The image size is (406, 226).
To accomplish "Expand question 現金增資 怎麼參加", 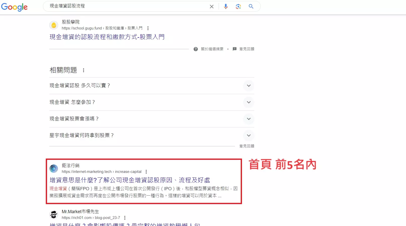I will 152,102.
